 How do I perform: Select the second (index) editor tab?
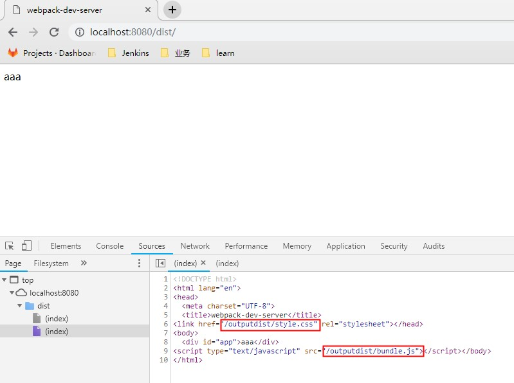pyautogui.click(x=227, y=263)
